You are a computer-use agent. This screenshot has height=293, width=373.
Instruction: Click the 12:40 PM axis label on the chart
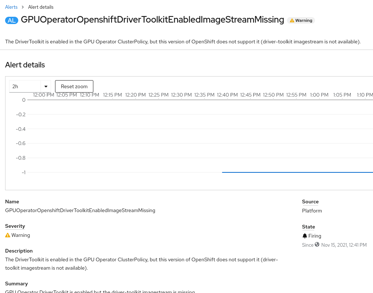coord(227,95)
